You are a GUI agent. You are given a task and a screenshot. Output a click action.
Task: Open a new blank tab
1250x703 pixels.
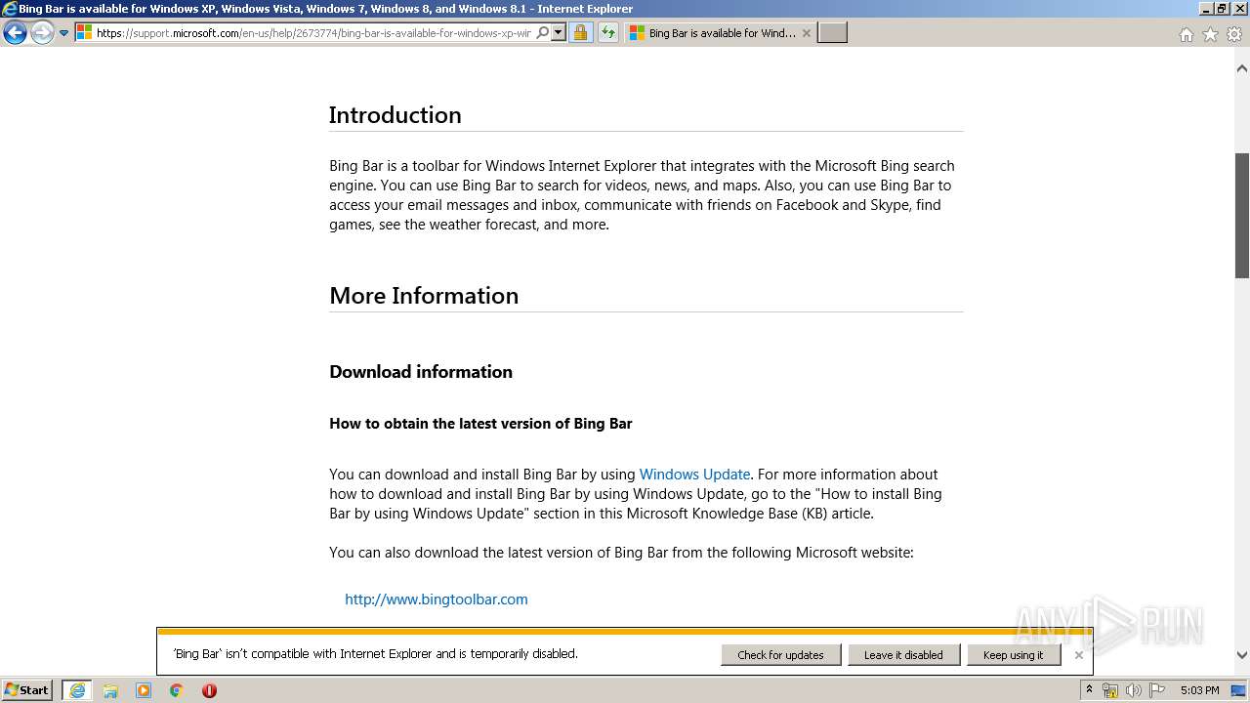pos(832,32)
